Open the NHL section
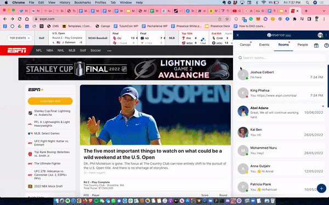The height and width of the screenshot is (205, 329). point(61,50)
